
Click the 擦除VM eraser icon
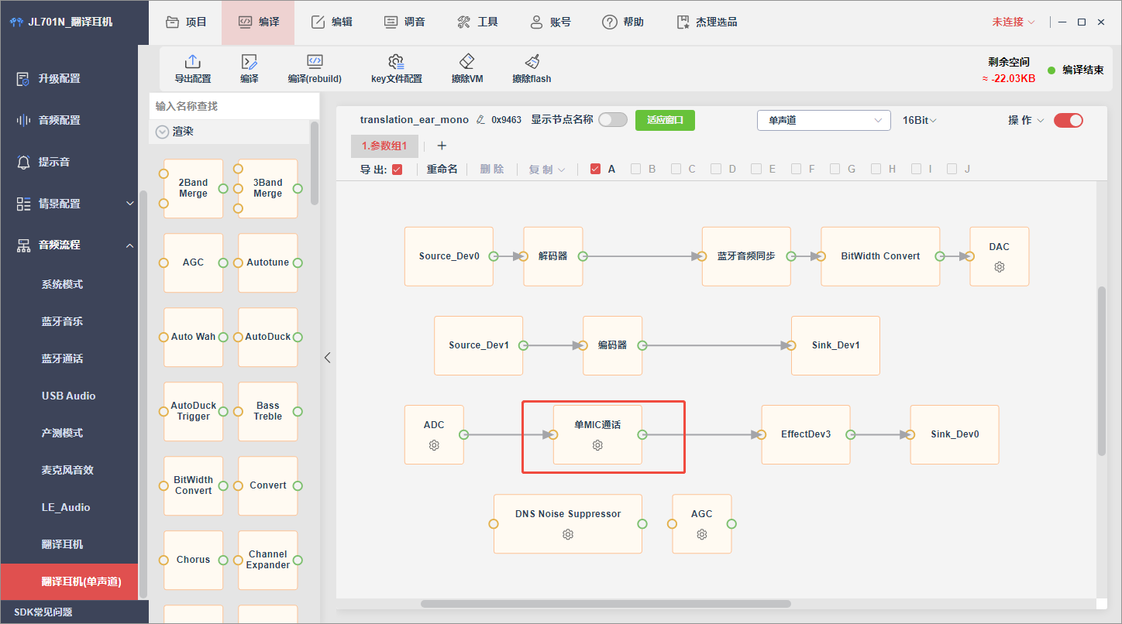[x=466, y=61]
